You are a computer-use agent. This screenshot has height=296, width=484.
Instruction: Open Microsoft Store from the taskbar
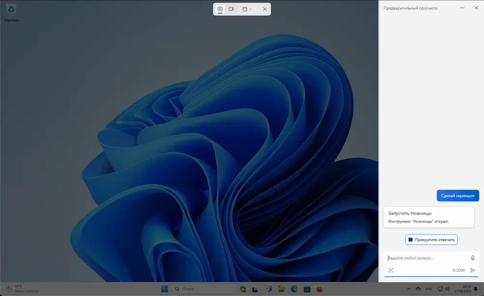(x=307, y=289)
